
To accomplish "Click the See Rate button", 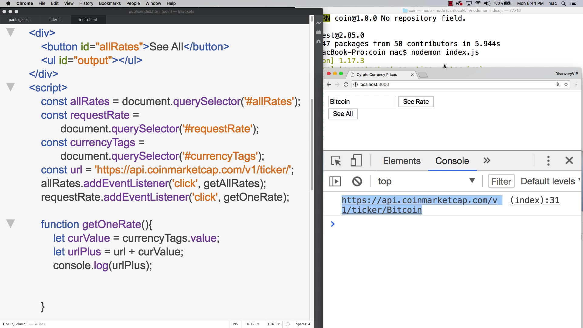I will (416, 102).
